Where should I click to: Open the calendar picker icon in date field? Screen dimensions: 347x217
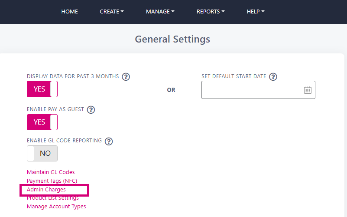point(308,90)
